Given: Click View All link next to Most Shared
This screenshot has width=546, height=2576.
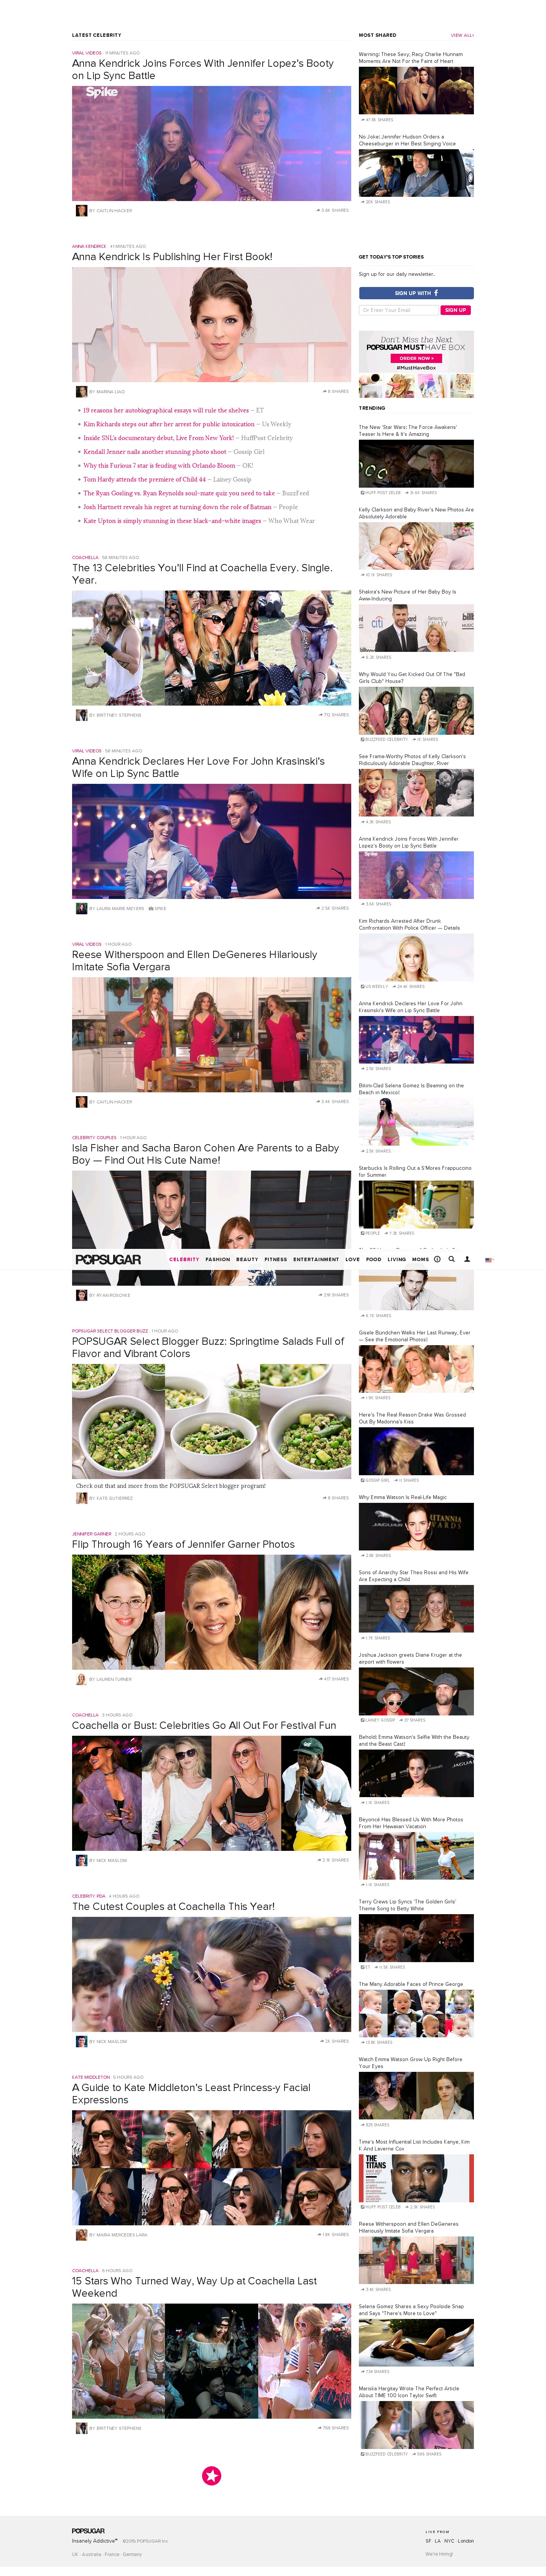Looking at the screenshot, I should 462,35.
